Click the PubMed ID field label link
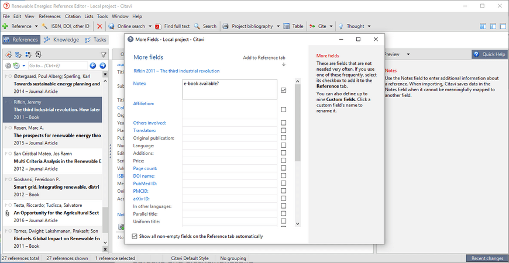 pyautogui.click(x=145, y=184)
